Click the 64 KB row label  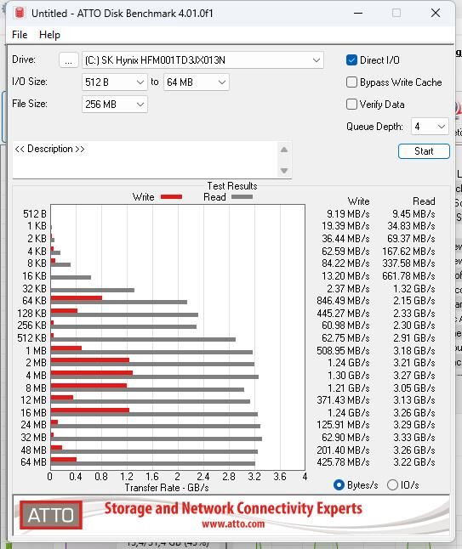coord(34,301)
